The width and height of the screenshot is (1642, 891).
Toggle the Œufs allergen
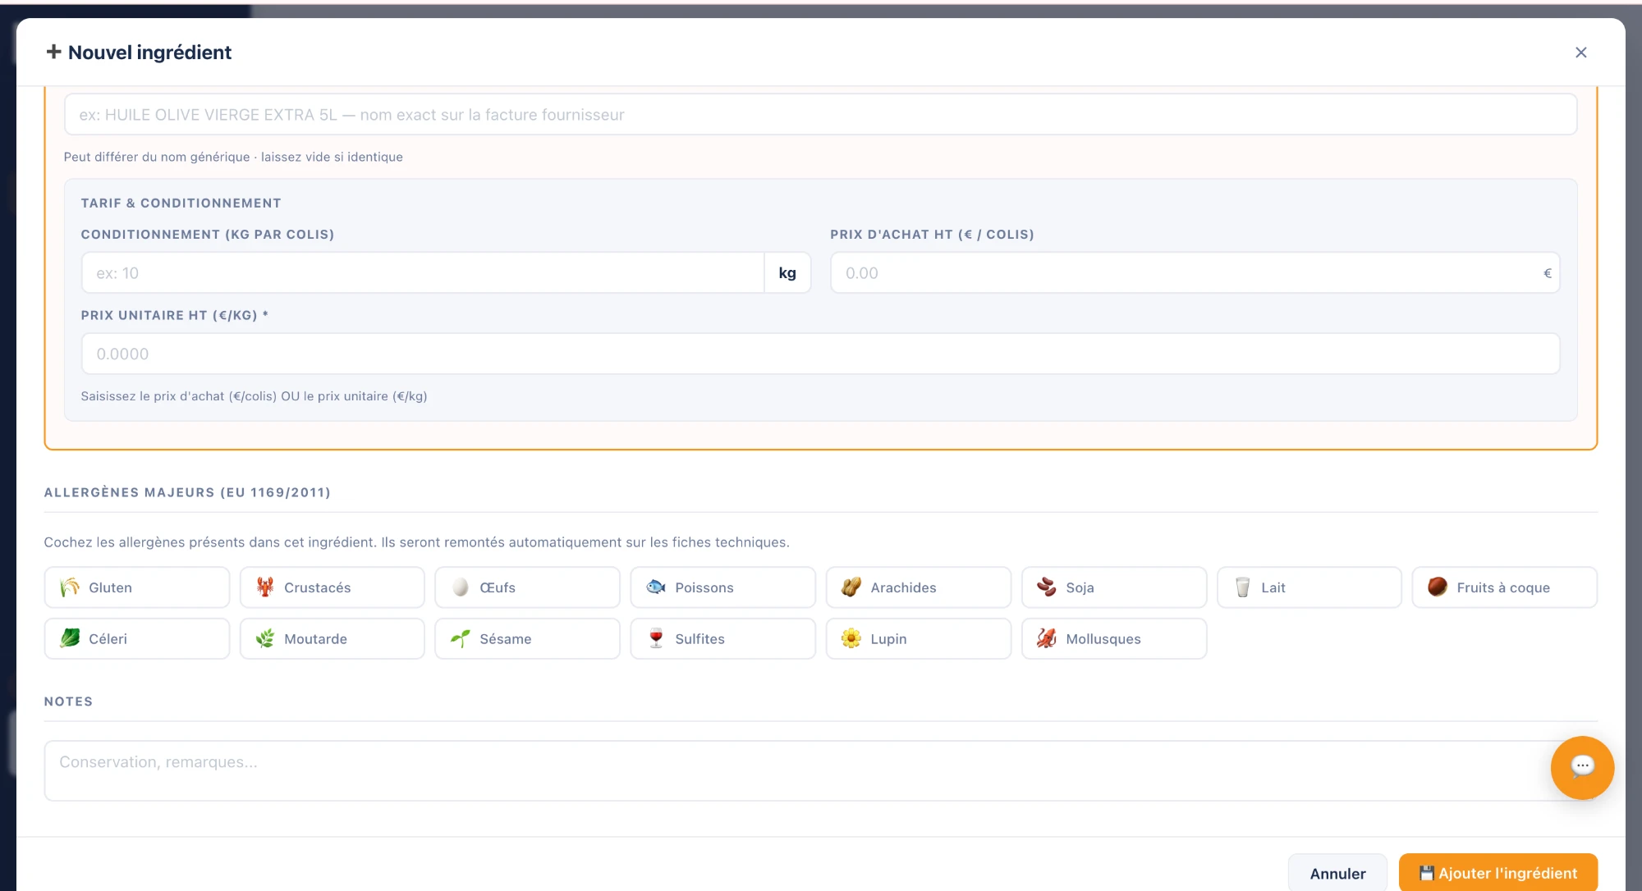coord(527,587)
